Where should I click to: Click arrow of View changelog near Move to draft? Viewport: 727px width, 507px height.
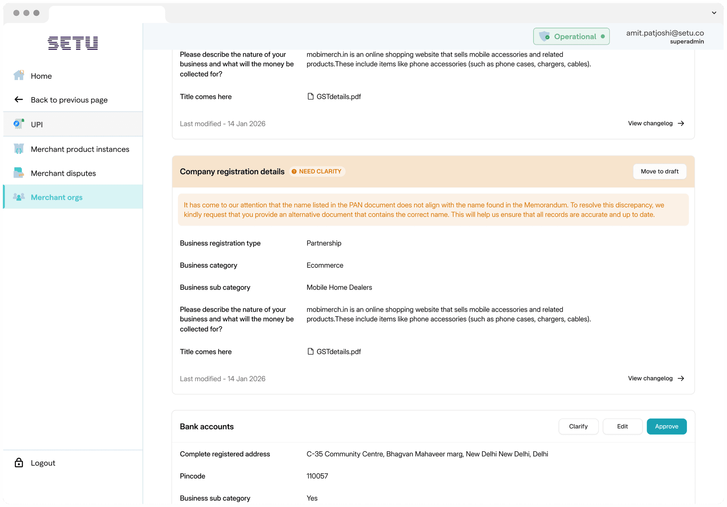coord(681,124)
